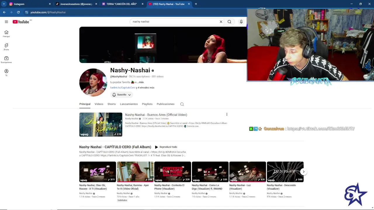Open the Publicaciones tab
The image size is (374, 210).
point(165,104)
